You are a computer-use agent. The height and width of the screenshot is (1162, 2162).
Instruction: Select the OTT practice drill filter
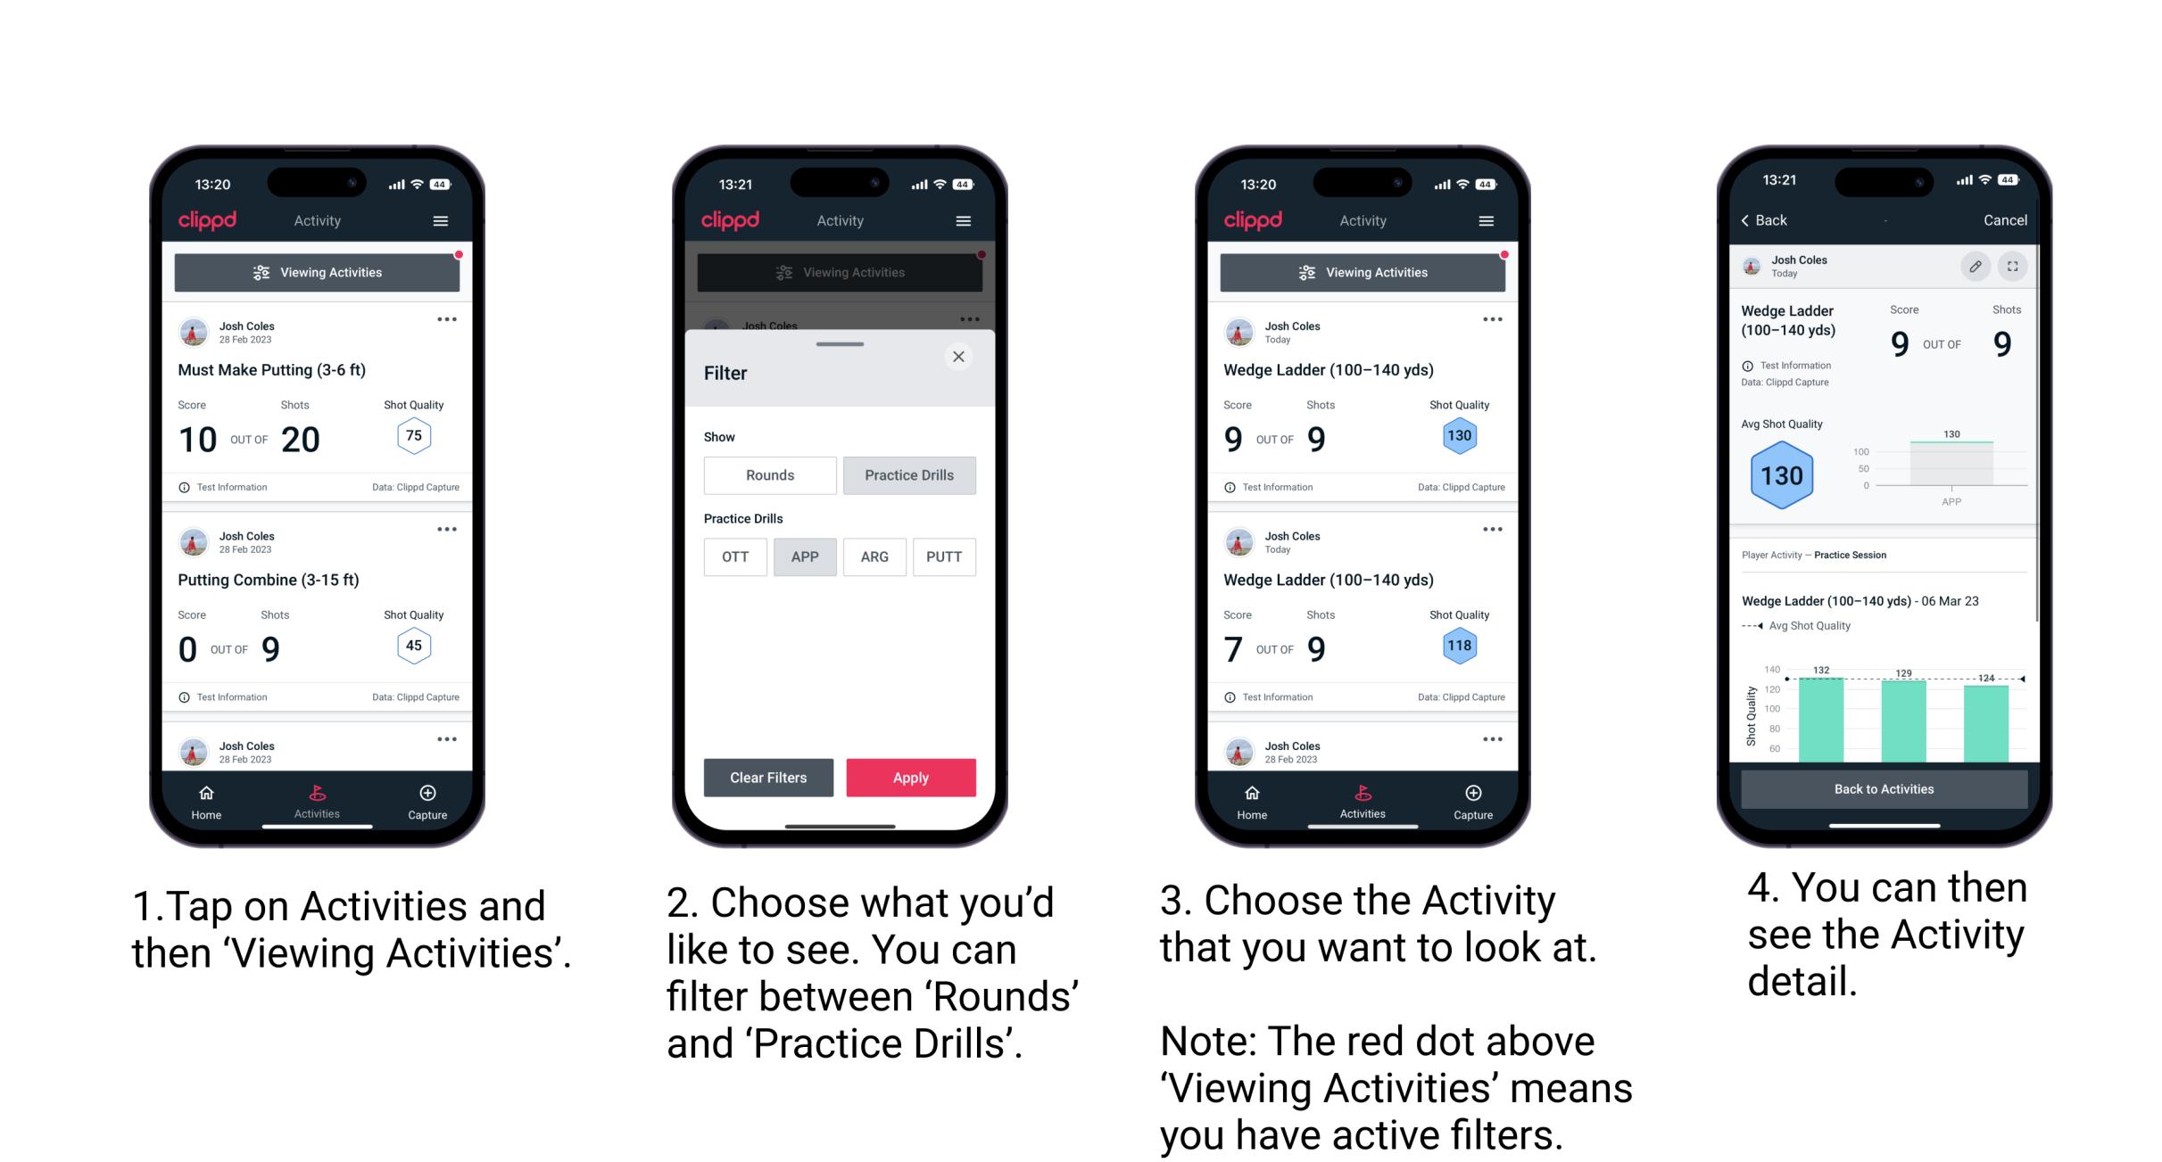tap(734, 556)
